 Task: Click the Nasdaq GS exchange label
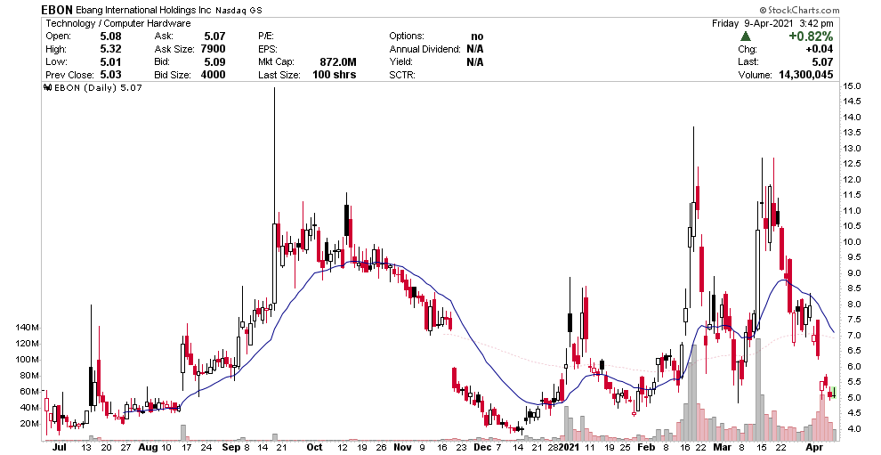point(255,10)
